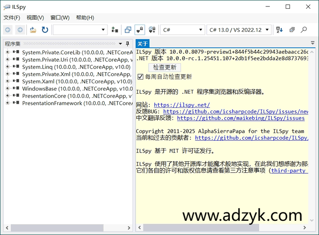Sort assembly list alphabetically A-Z
The height and width of the screenshot is (235, 319).
click(x=279, y=30)
